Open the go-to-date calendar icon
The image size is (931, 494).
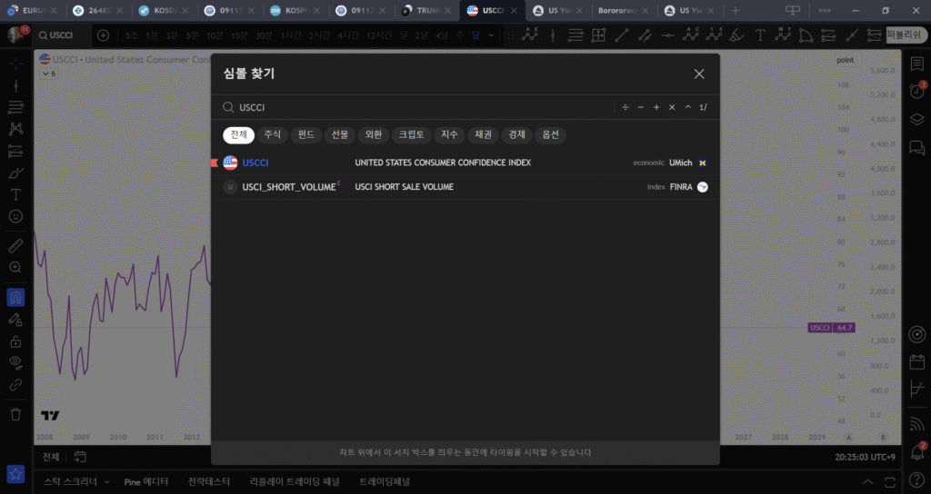click(80, 457)
